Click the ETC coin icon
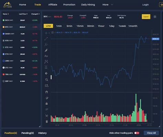This screenshot has height=137, width=163. coord(3,47)
